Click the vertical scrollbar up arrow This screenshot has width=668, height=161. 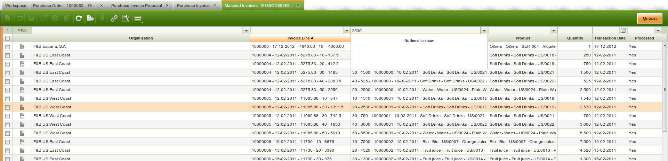click(665, 45)
